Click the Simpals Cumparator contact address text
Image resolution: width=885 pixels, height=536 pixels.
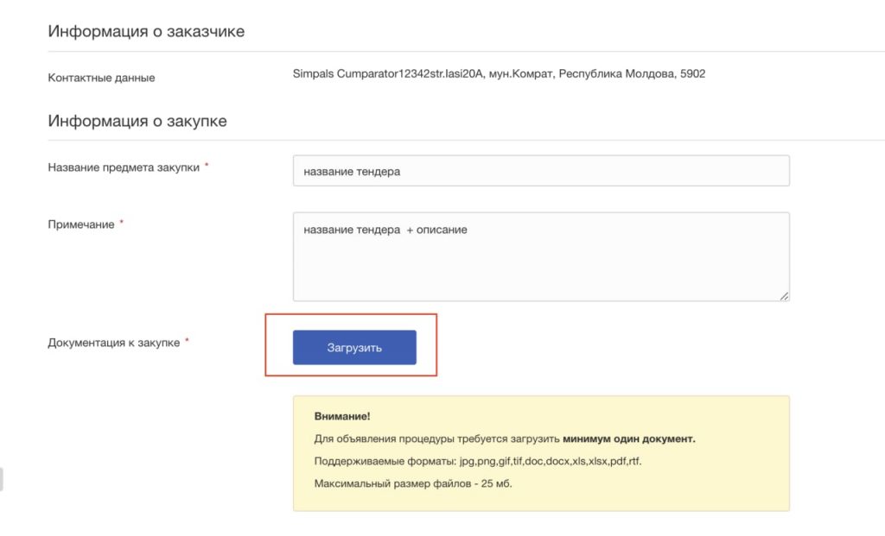tap(499, 74)
